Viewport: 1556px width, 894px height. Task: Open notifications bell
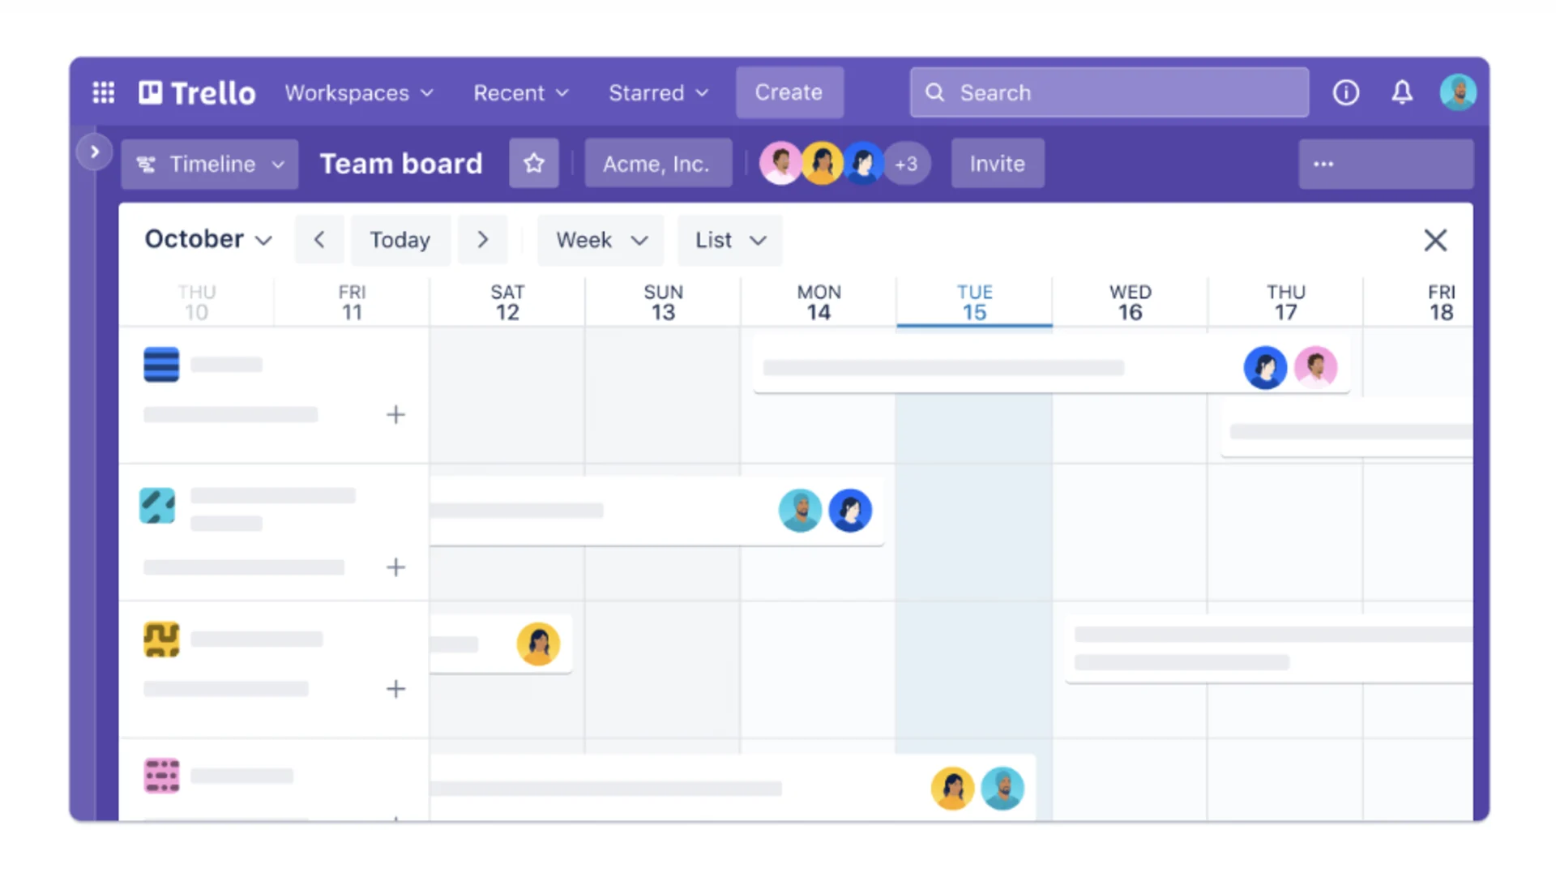pyautogui.click(x=1401, y=92)
